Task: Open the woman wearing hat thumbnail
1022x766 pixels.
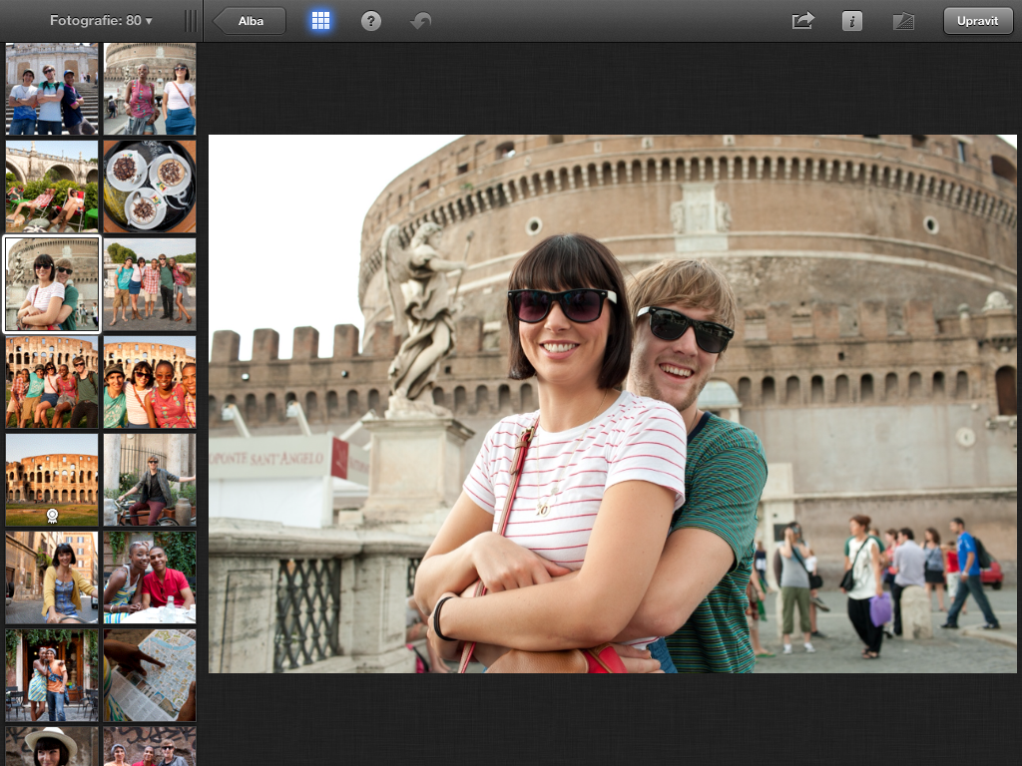Action: coord(52,746)
